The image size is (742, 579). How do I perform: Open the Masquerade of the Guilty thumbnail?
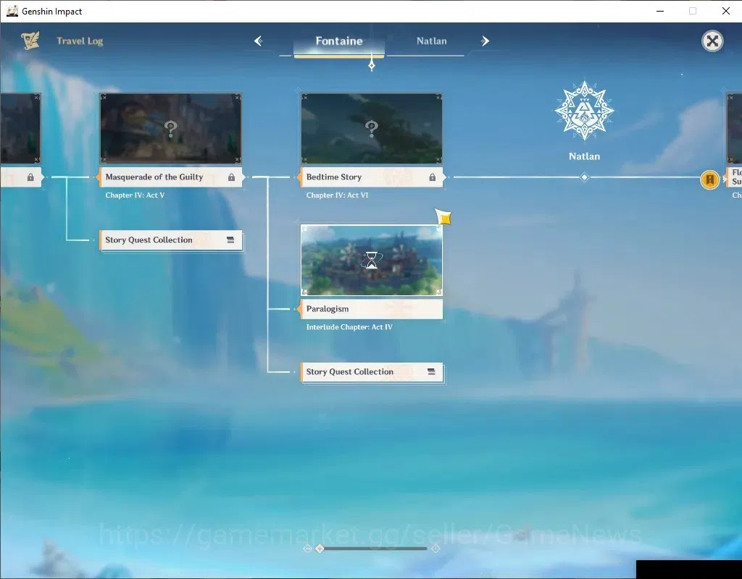(170, 128)
